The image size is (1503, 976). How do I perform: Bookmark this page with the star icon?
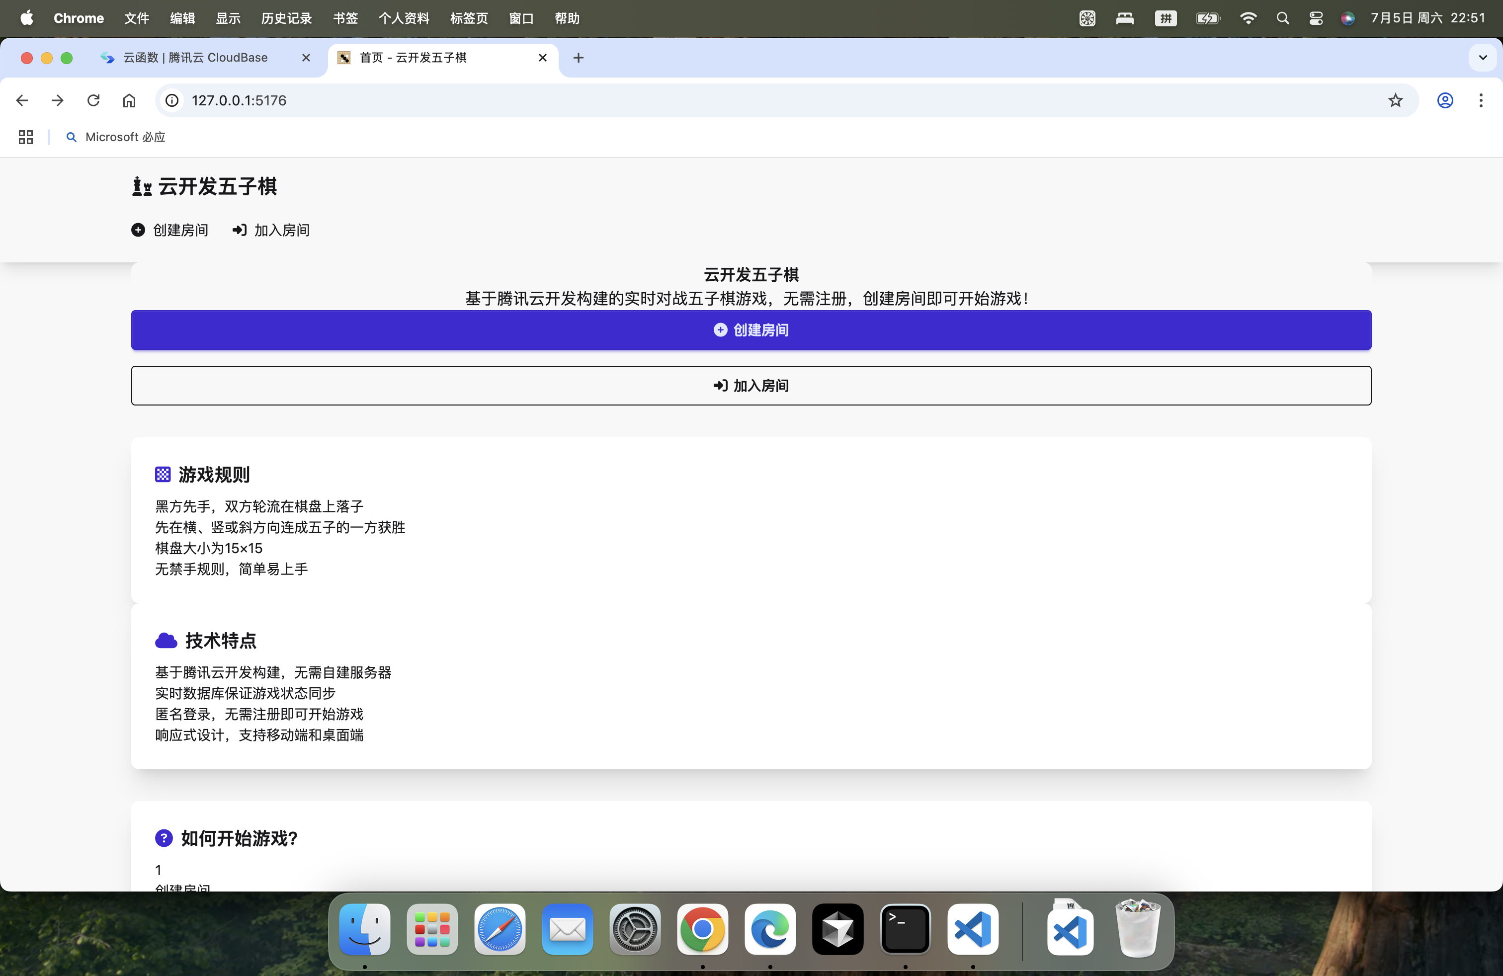point(1396,100)
